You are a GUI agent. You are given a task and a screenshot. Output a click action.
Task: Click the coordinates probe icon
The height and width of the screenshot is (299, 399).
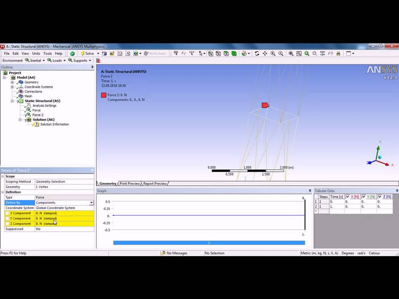(x=192, y=54)
